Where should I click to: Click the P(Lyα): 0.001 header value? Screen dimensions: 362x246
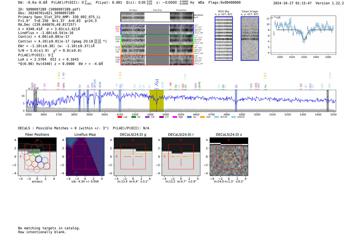[109, 3]
